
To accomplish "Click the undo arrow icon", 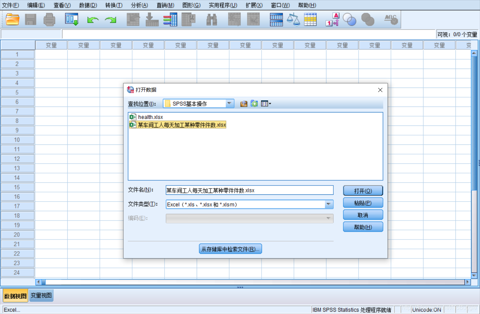I will point(93,20).
